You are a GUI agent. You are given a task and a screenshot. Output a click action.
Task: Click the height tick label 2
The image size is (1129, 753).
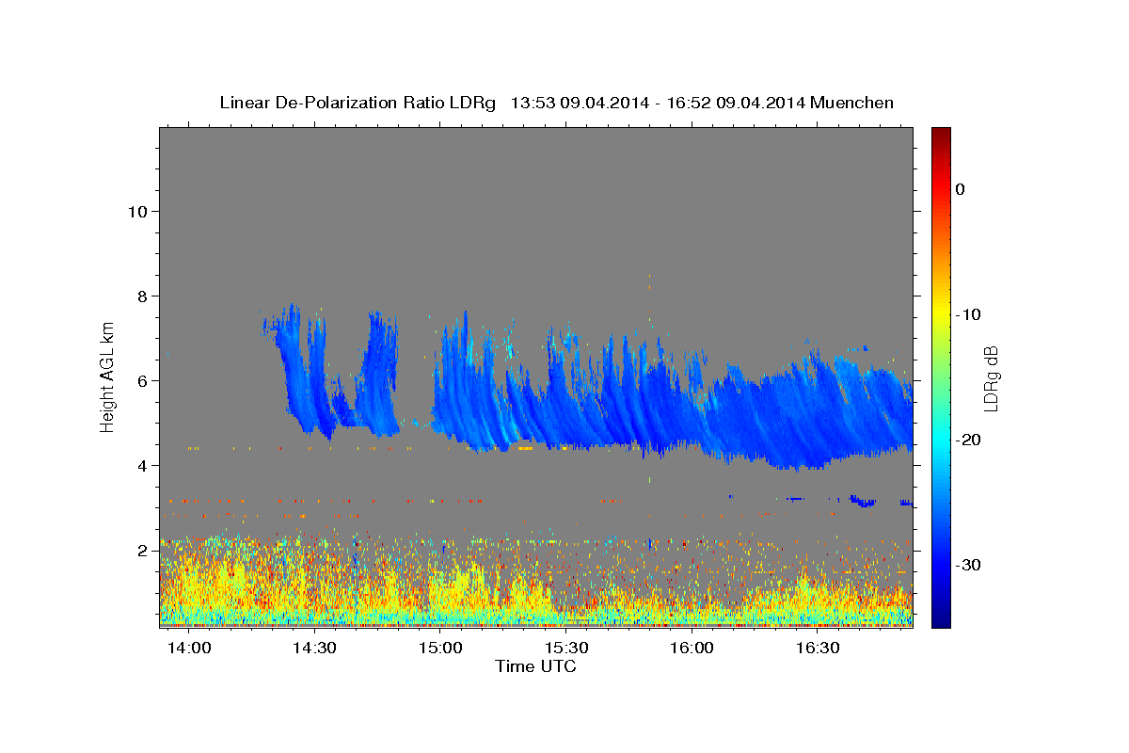[x=143, y=550]
